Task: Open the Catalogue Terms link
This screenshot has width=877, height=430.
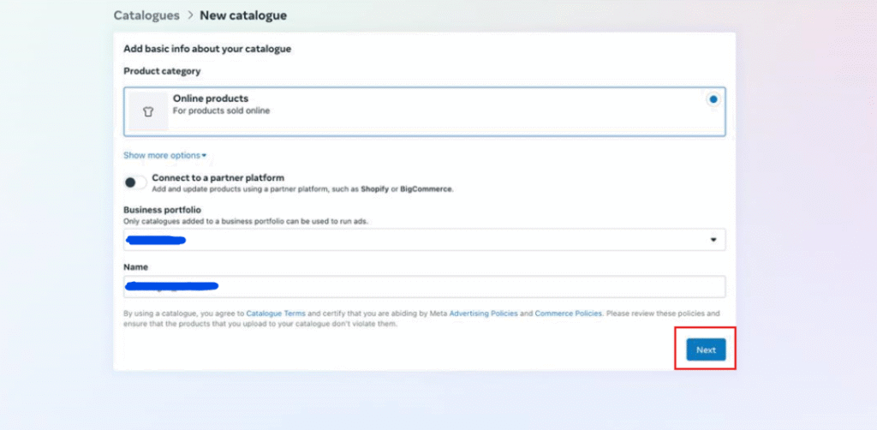Action: click(271, 314)
